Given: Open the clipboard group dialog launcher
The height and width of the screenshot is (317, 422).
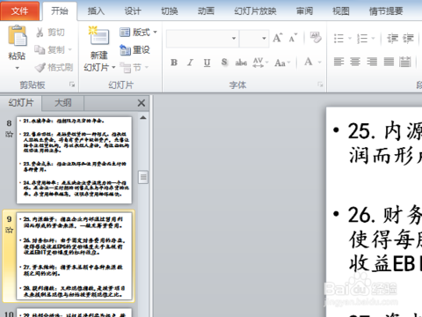Looking at the screenshot, I should pos(72,85).
